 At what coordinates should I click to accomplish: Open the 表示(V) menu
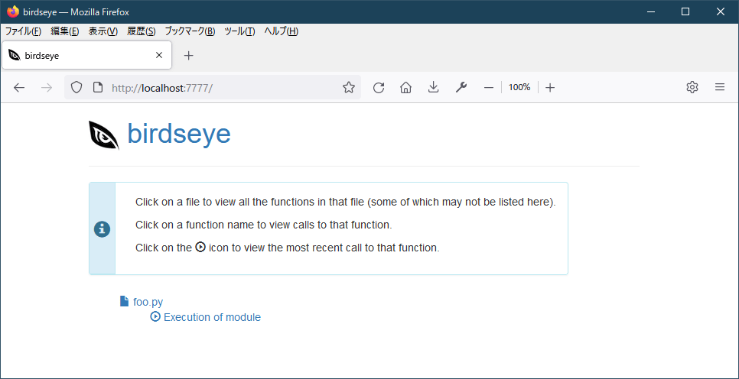tap(103, 31)
